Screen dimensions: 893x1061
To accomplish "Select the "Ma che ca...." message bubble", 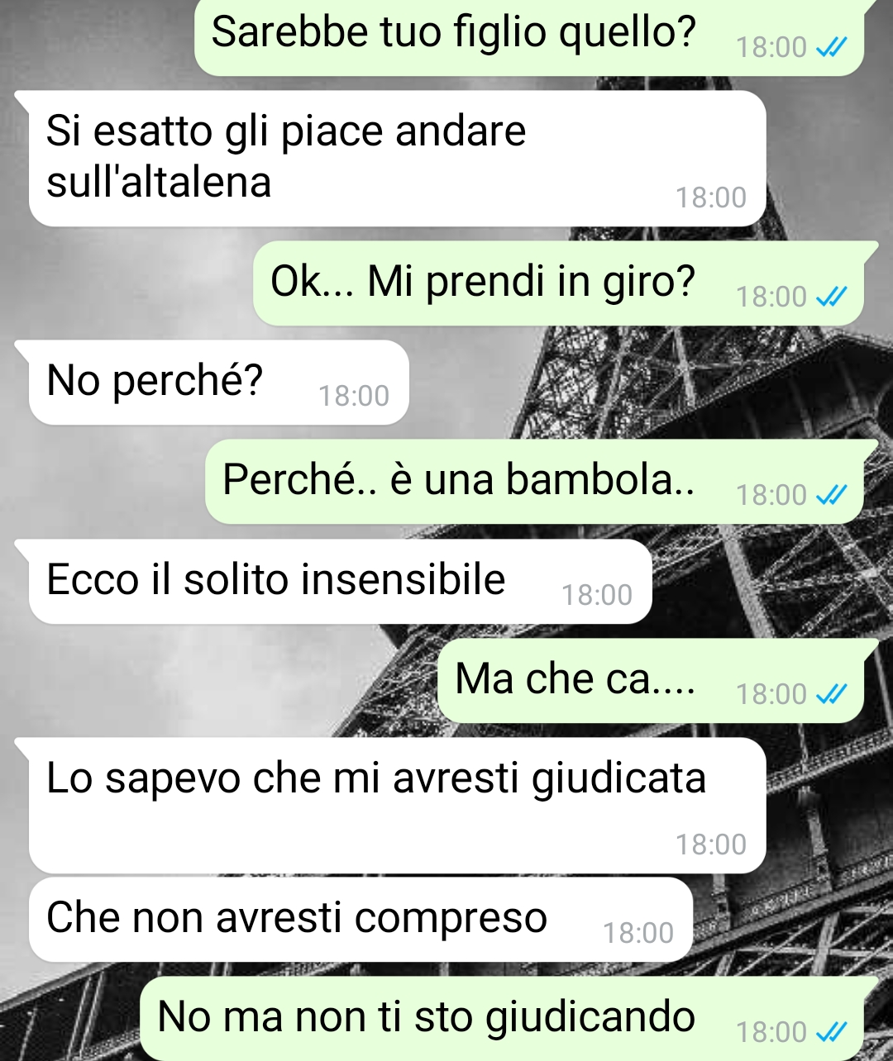I will (651, 681).
